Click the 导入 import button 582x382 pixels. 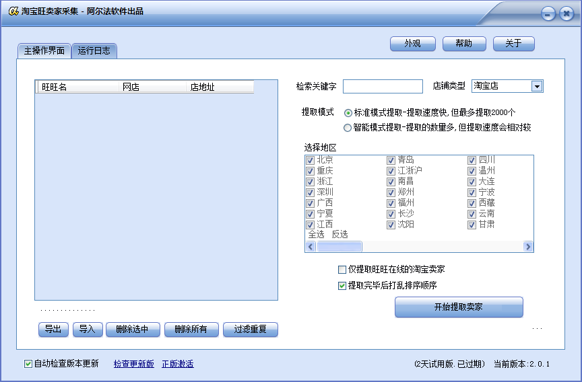[88, 330]
